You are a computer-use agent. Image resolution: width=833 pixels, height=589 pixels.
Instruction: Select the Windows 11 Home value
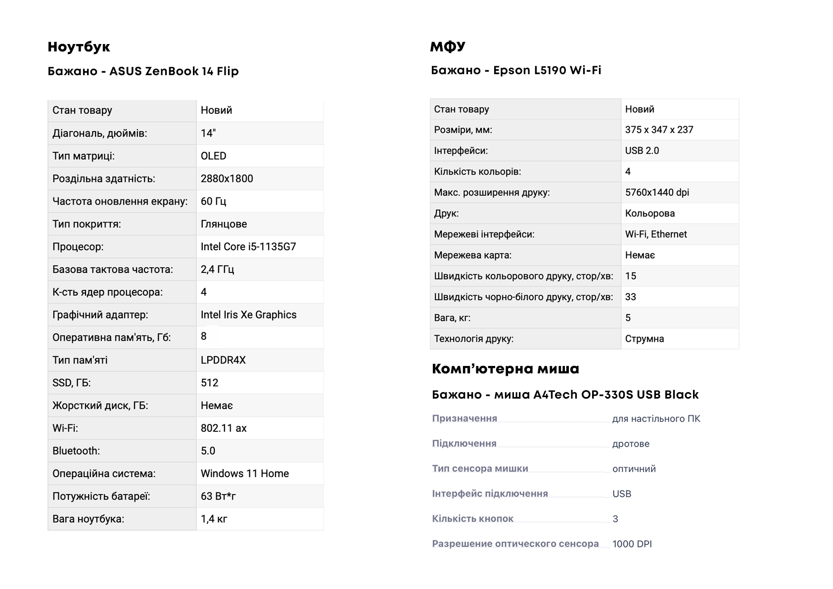pos(244,473)
